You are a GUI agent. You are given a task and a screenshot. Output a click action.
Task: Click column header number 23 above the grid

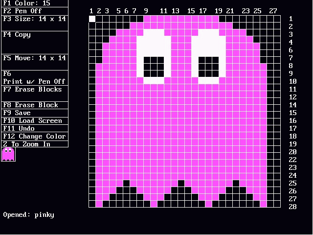(x=246, y=11)
